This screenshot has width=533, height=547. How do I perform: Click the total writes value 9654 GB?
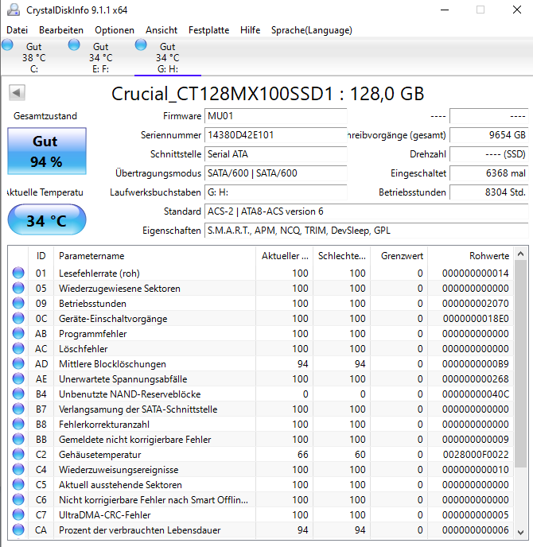pyautogui.click(x=489, y=135)
